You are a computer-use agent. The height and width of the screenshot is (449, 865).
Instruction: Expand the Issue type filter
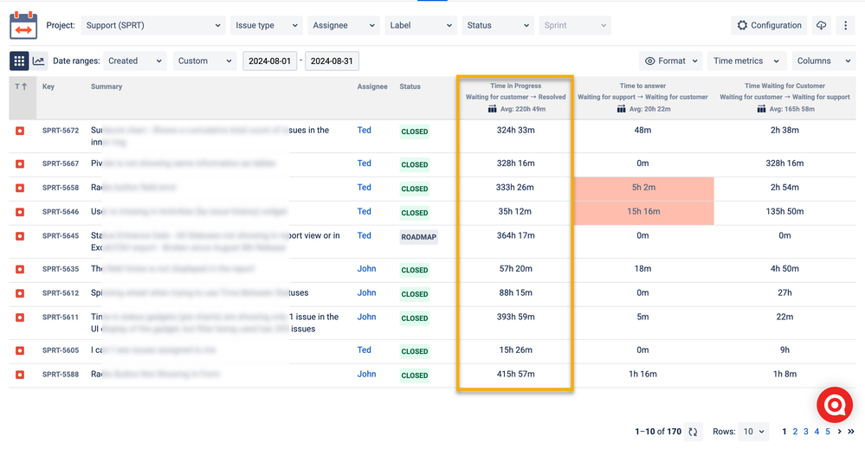tap(267, 25)
